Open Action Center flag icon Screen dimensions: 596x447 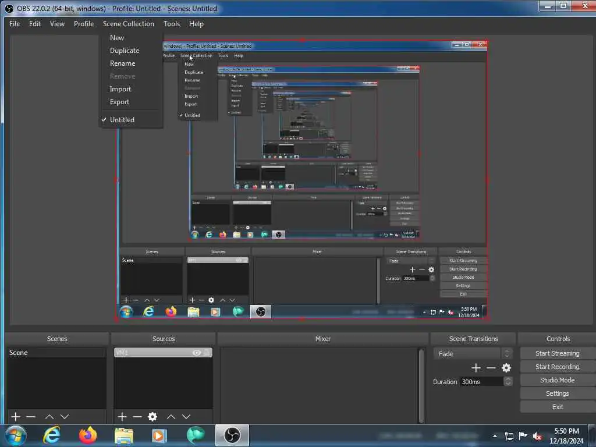(523, 435)
